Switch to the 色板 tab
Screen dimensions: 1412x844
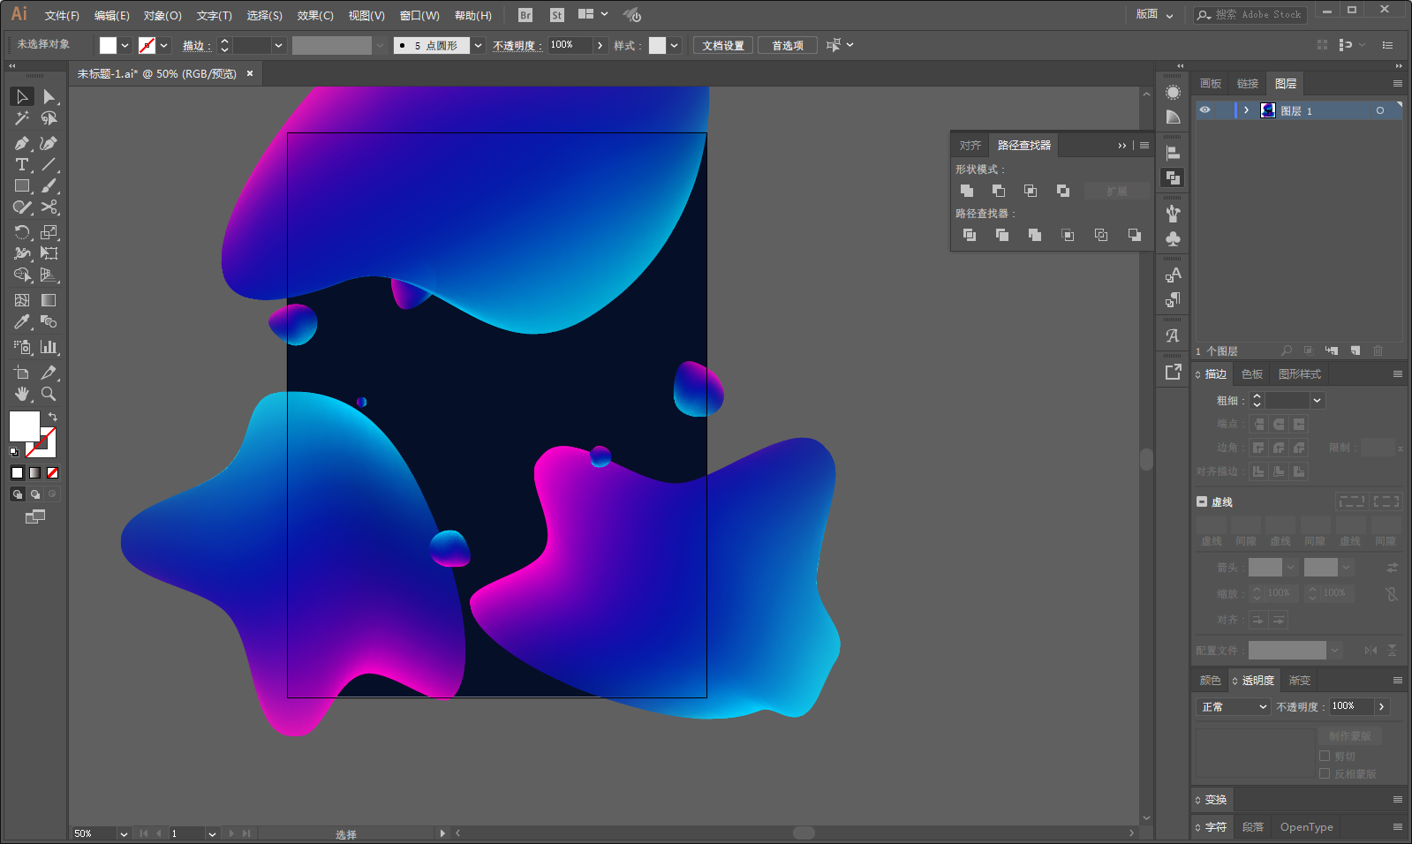point(1252,374)
